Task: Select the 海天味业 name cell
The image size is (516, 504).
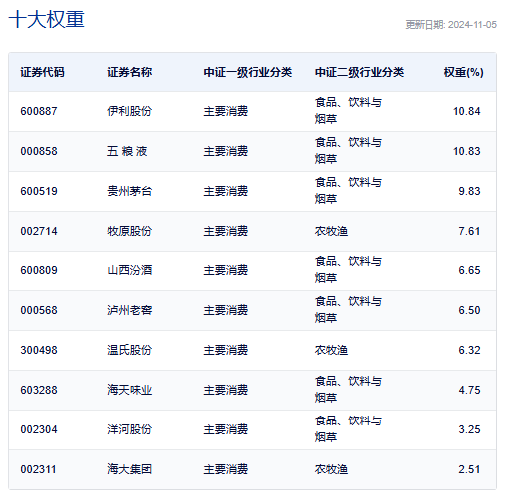Action: pyautogui.click(x=129, y=390)
